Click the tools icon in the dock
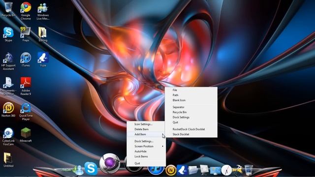315x177 pixels. point(238,170)
